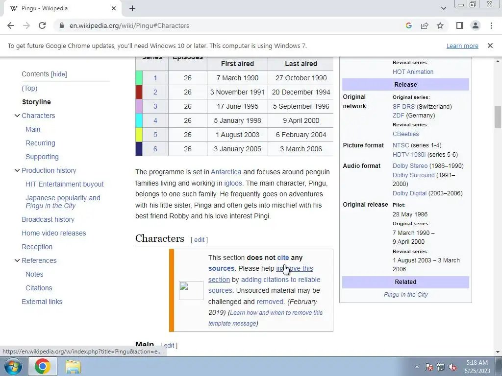Go to Main subsection in contents
Screen dimensions: 502x376
(33, 129)
